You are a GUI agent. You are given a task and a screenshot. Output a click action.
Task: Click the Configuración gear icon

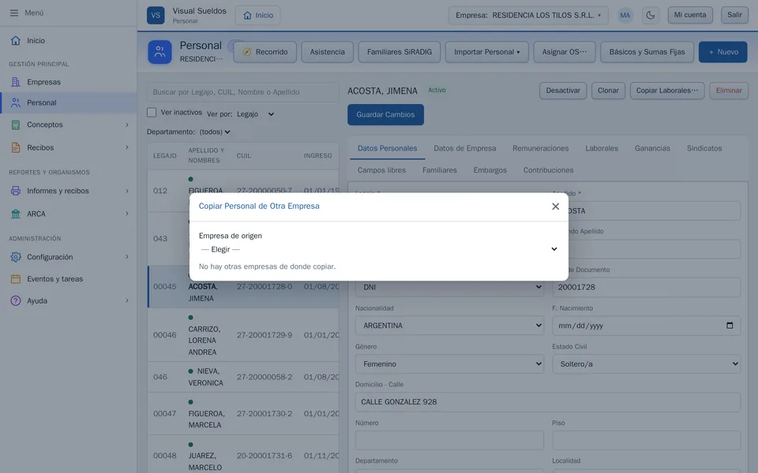coord(16,257)
